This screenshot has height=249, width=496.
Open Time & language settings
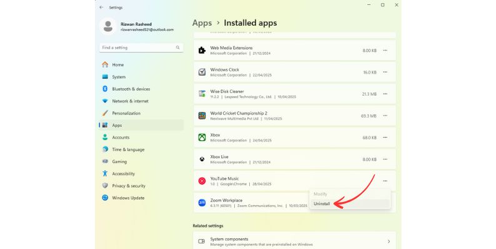pyautogui.click(x=141, y=149)
